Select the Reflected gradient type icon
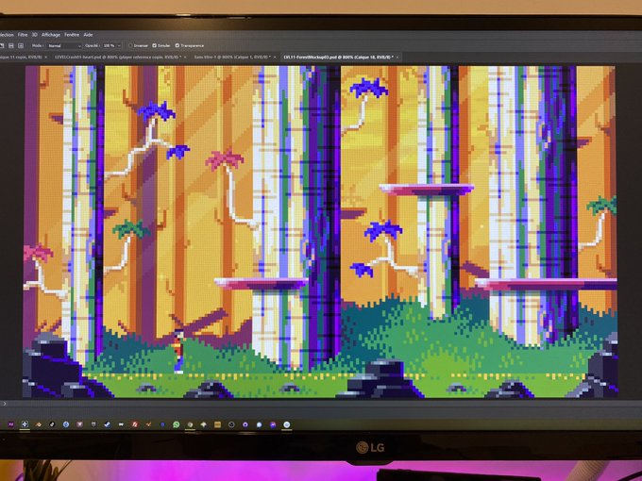This screenshot has width=642, height=481. pos(11,46)
